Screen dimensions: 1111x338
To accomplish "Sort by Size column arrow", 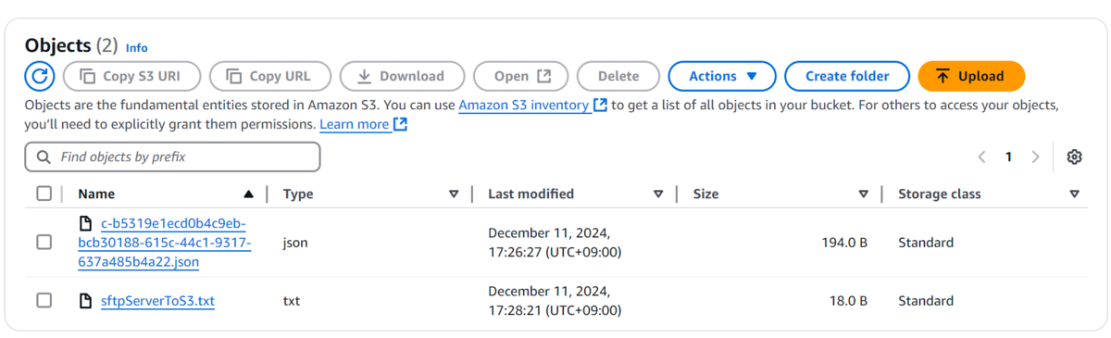I will (x=863, y=194).
